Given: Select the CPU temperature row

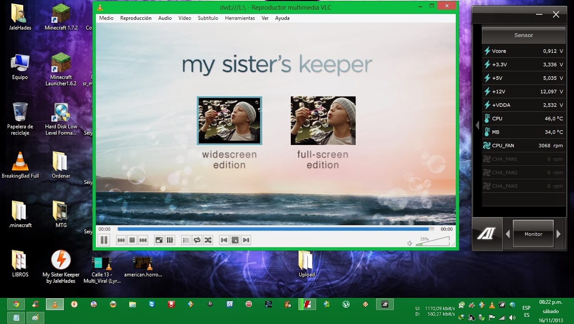Looking at the screenshot, I should click(x=524, y=118).
